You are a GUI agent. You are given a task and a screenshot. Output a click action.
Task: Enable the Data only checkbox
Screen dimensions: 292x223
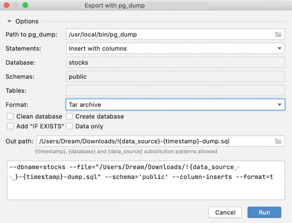coord(69,126)
